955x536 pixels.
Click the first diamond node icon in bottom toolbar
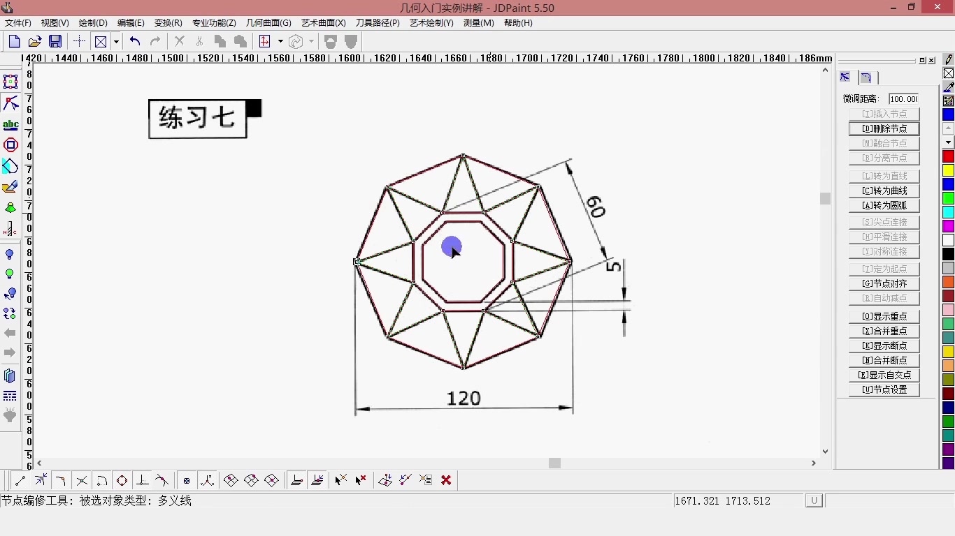231,480
